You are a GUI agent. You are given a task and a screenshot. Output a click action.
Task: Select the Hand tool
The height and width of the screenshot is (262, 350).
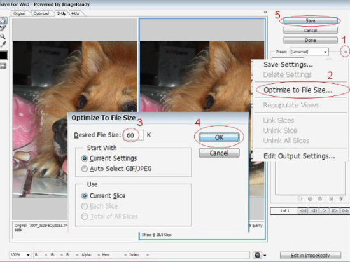(x=3, y=20)
